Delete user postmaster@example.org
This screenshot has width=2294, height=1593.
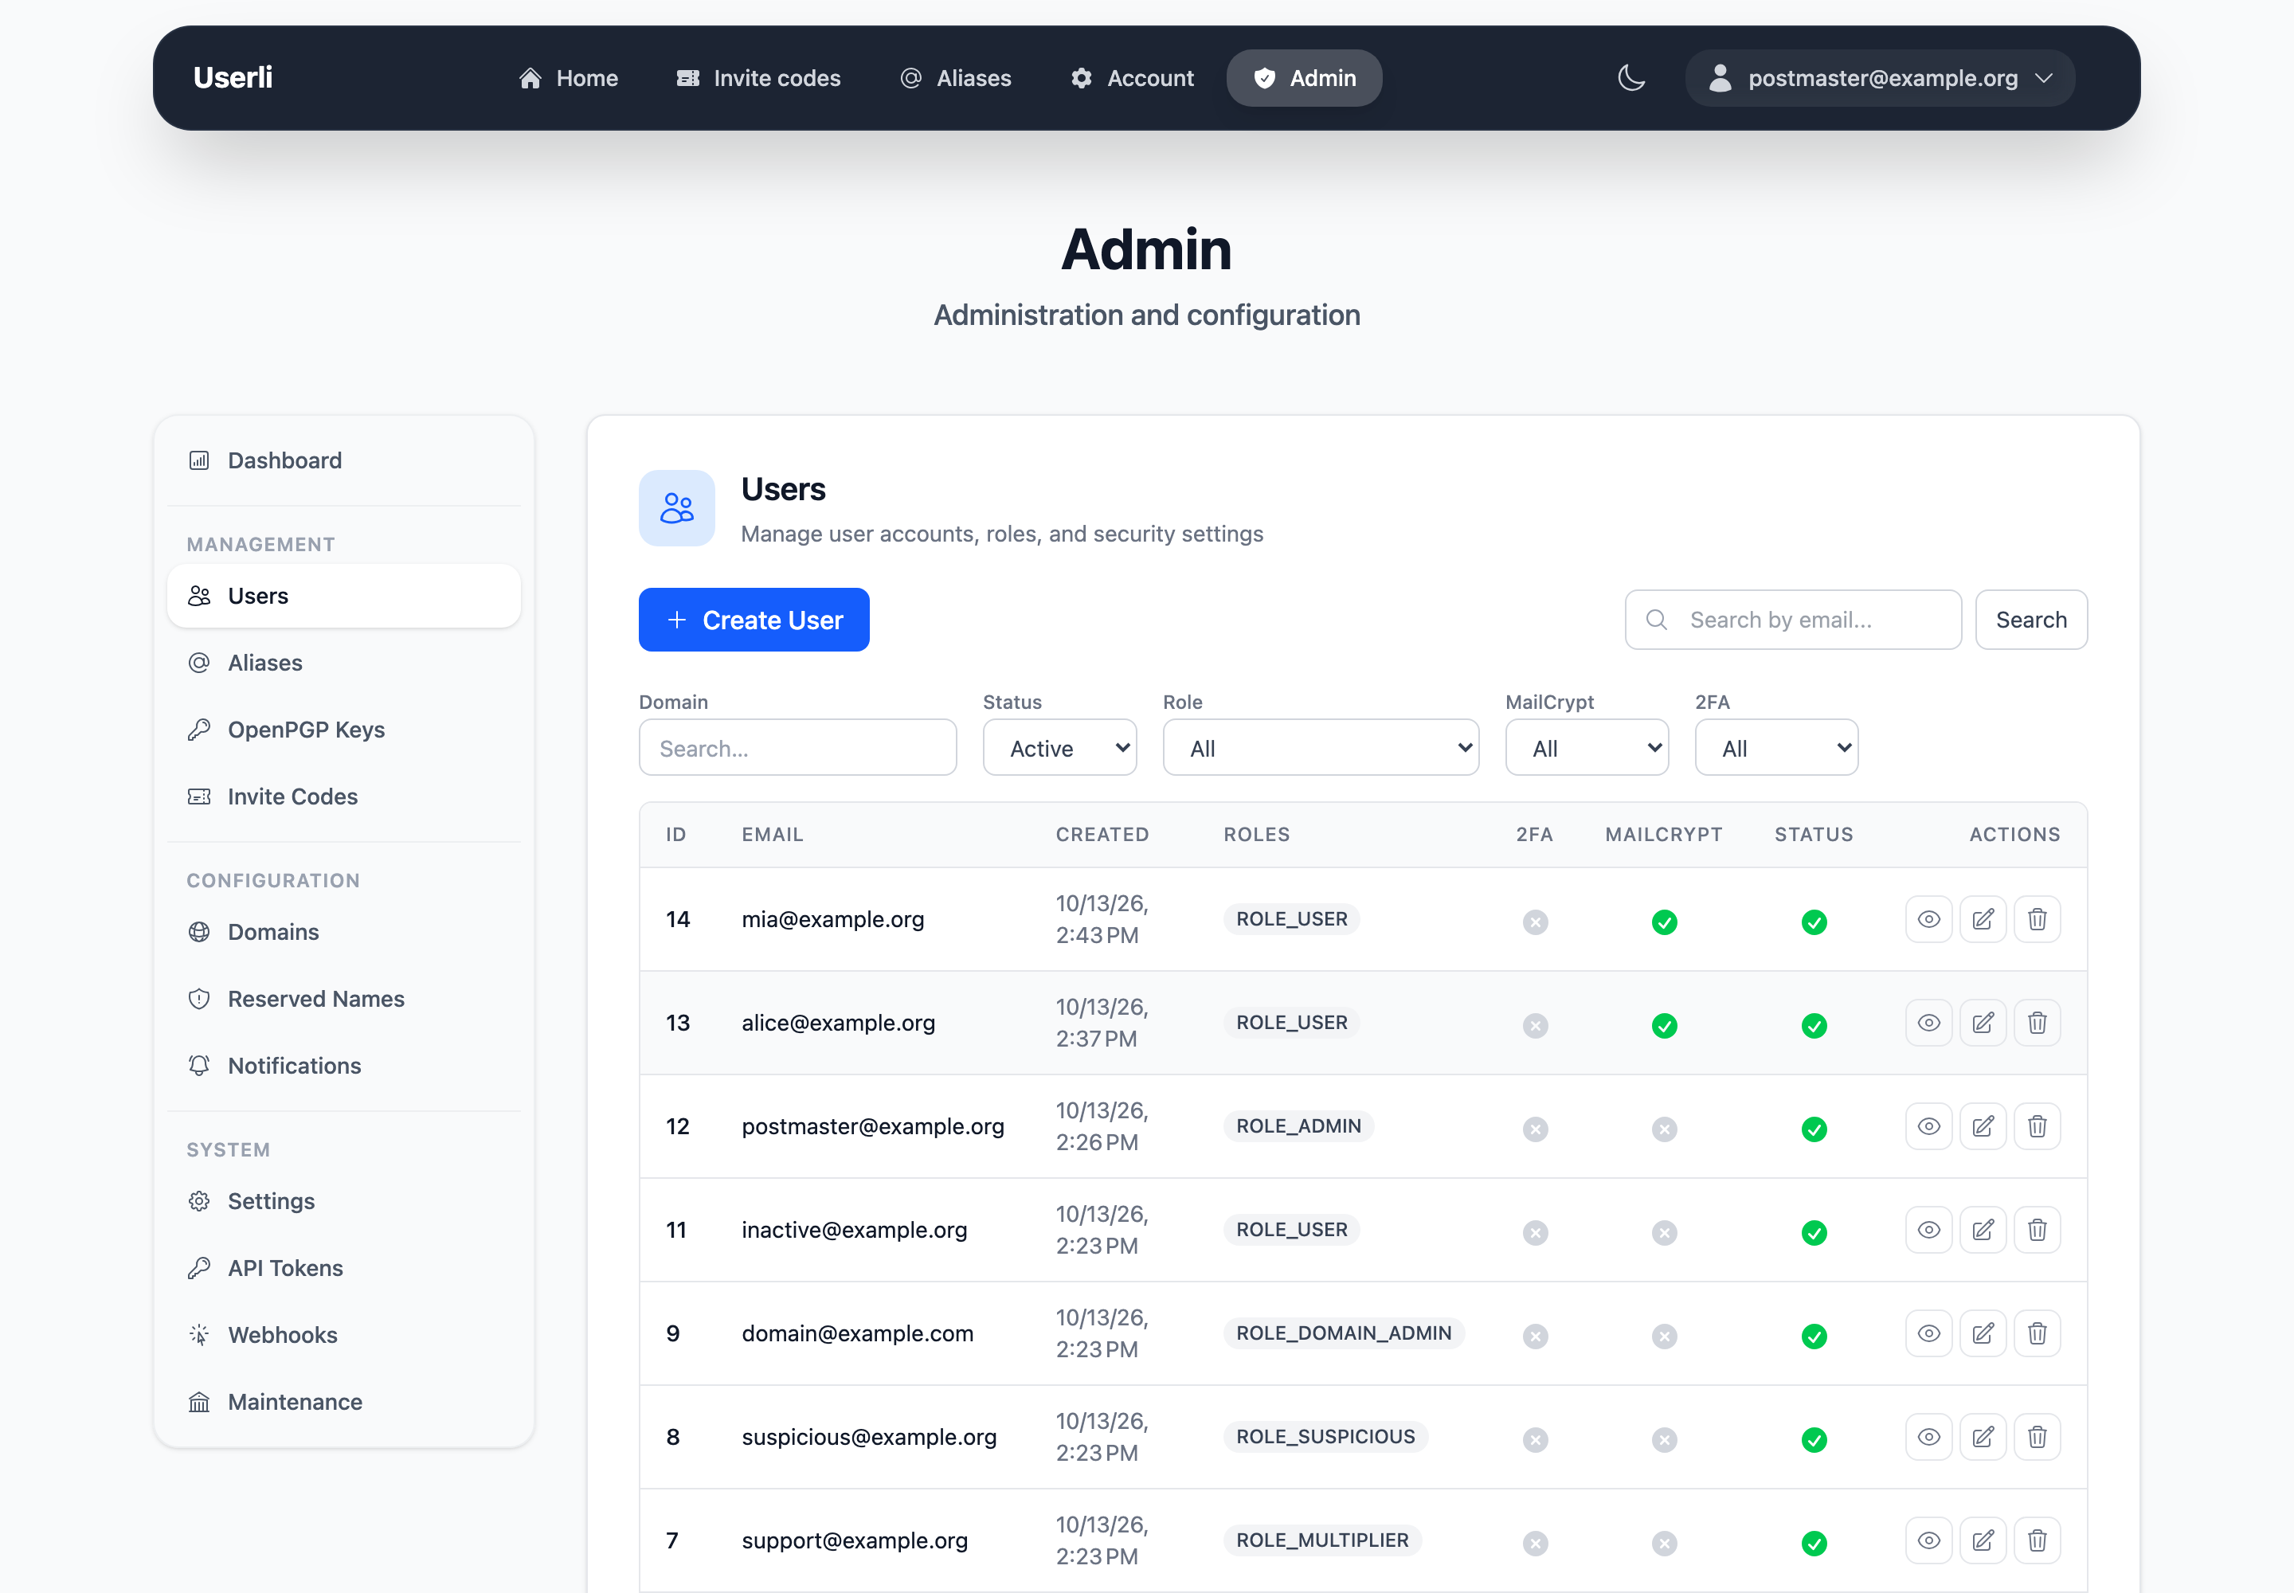click(x=2037, y=1127)
